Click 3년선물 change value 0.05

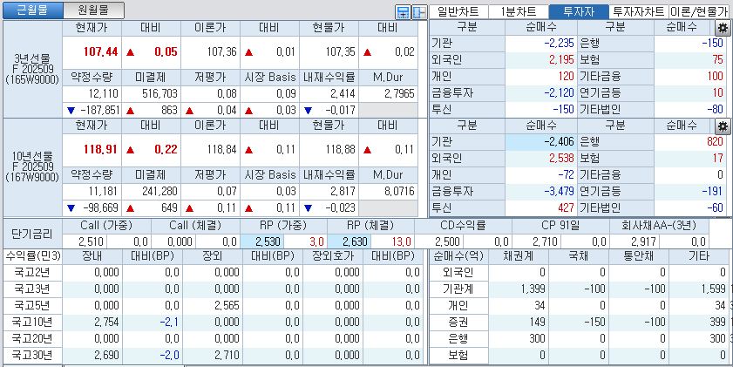click(x=166, y=52)
